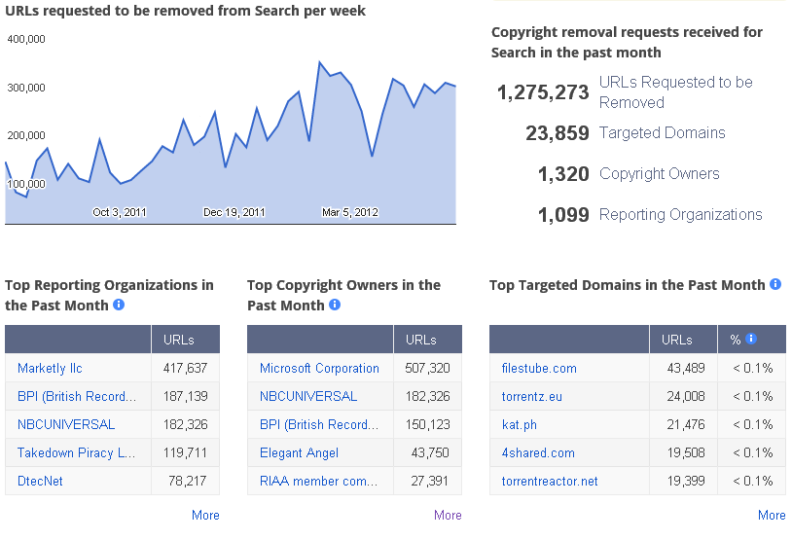Click the 23,859 targeted domains count
The height and width of the screenshot is (540, 792).
(x=558, y=133)
